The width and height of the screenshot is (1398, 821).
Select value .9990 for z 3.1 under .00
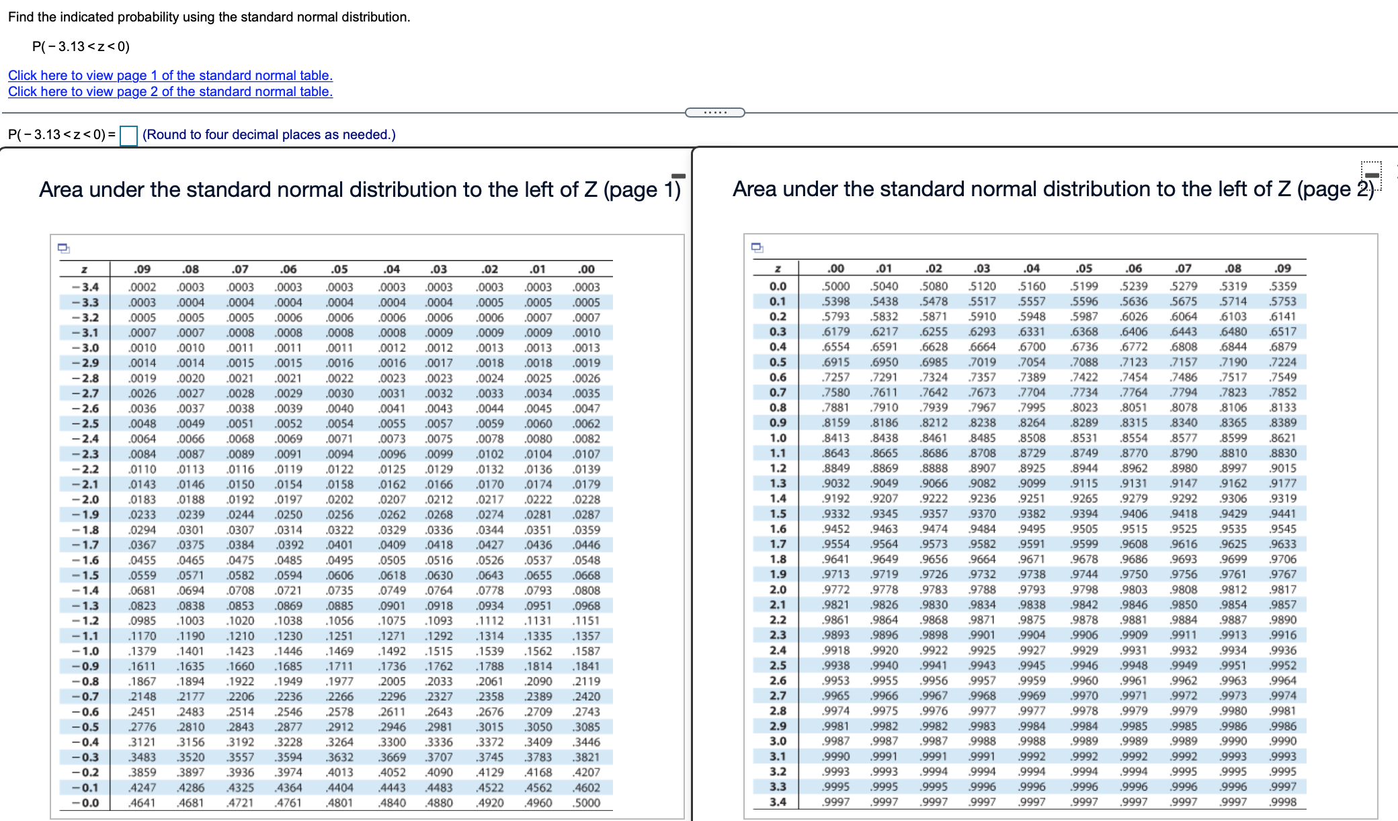tap(835, 755)
